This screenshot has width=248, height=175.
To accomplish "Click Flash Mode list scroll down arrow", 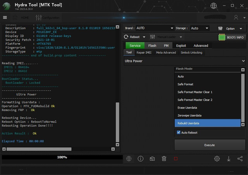I will pyautogui.click(x=243, y=125).
